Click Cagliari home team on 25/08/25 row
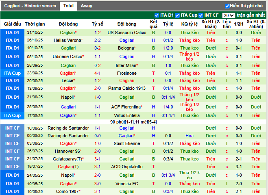Screen dimensions: 268x195 (x=68, y=107)
